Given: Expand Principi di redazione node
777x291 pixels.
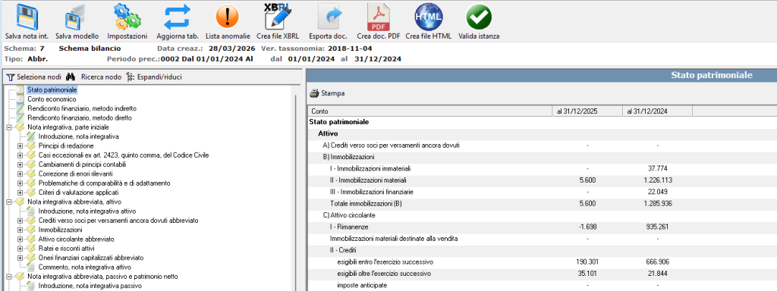Looking at the screenshot, I should pyautogui.click(x=20, y=146).
